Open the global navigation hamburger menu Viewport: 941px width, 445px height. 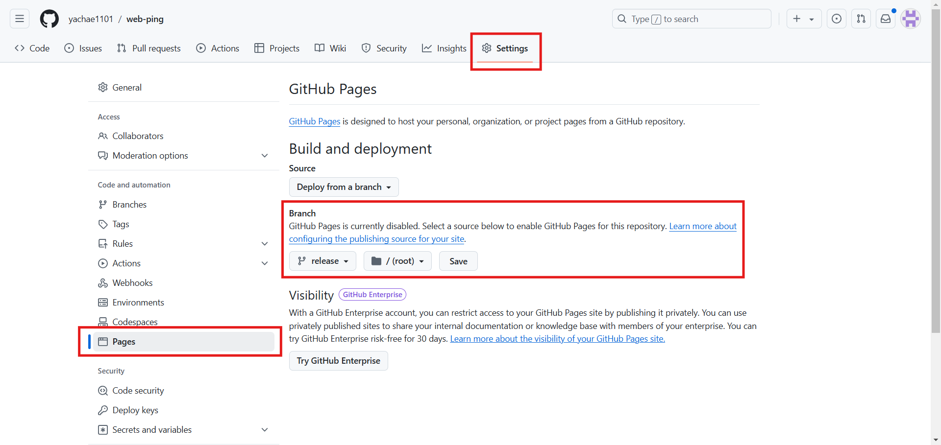click(x=20, y=19)
